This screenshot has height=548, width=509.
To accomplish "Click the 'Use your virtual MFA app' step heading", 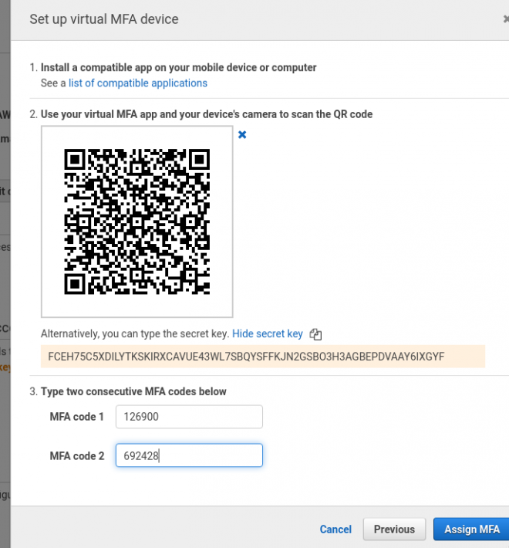I will click(206, 114).
